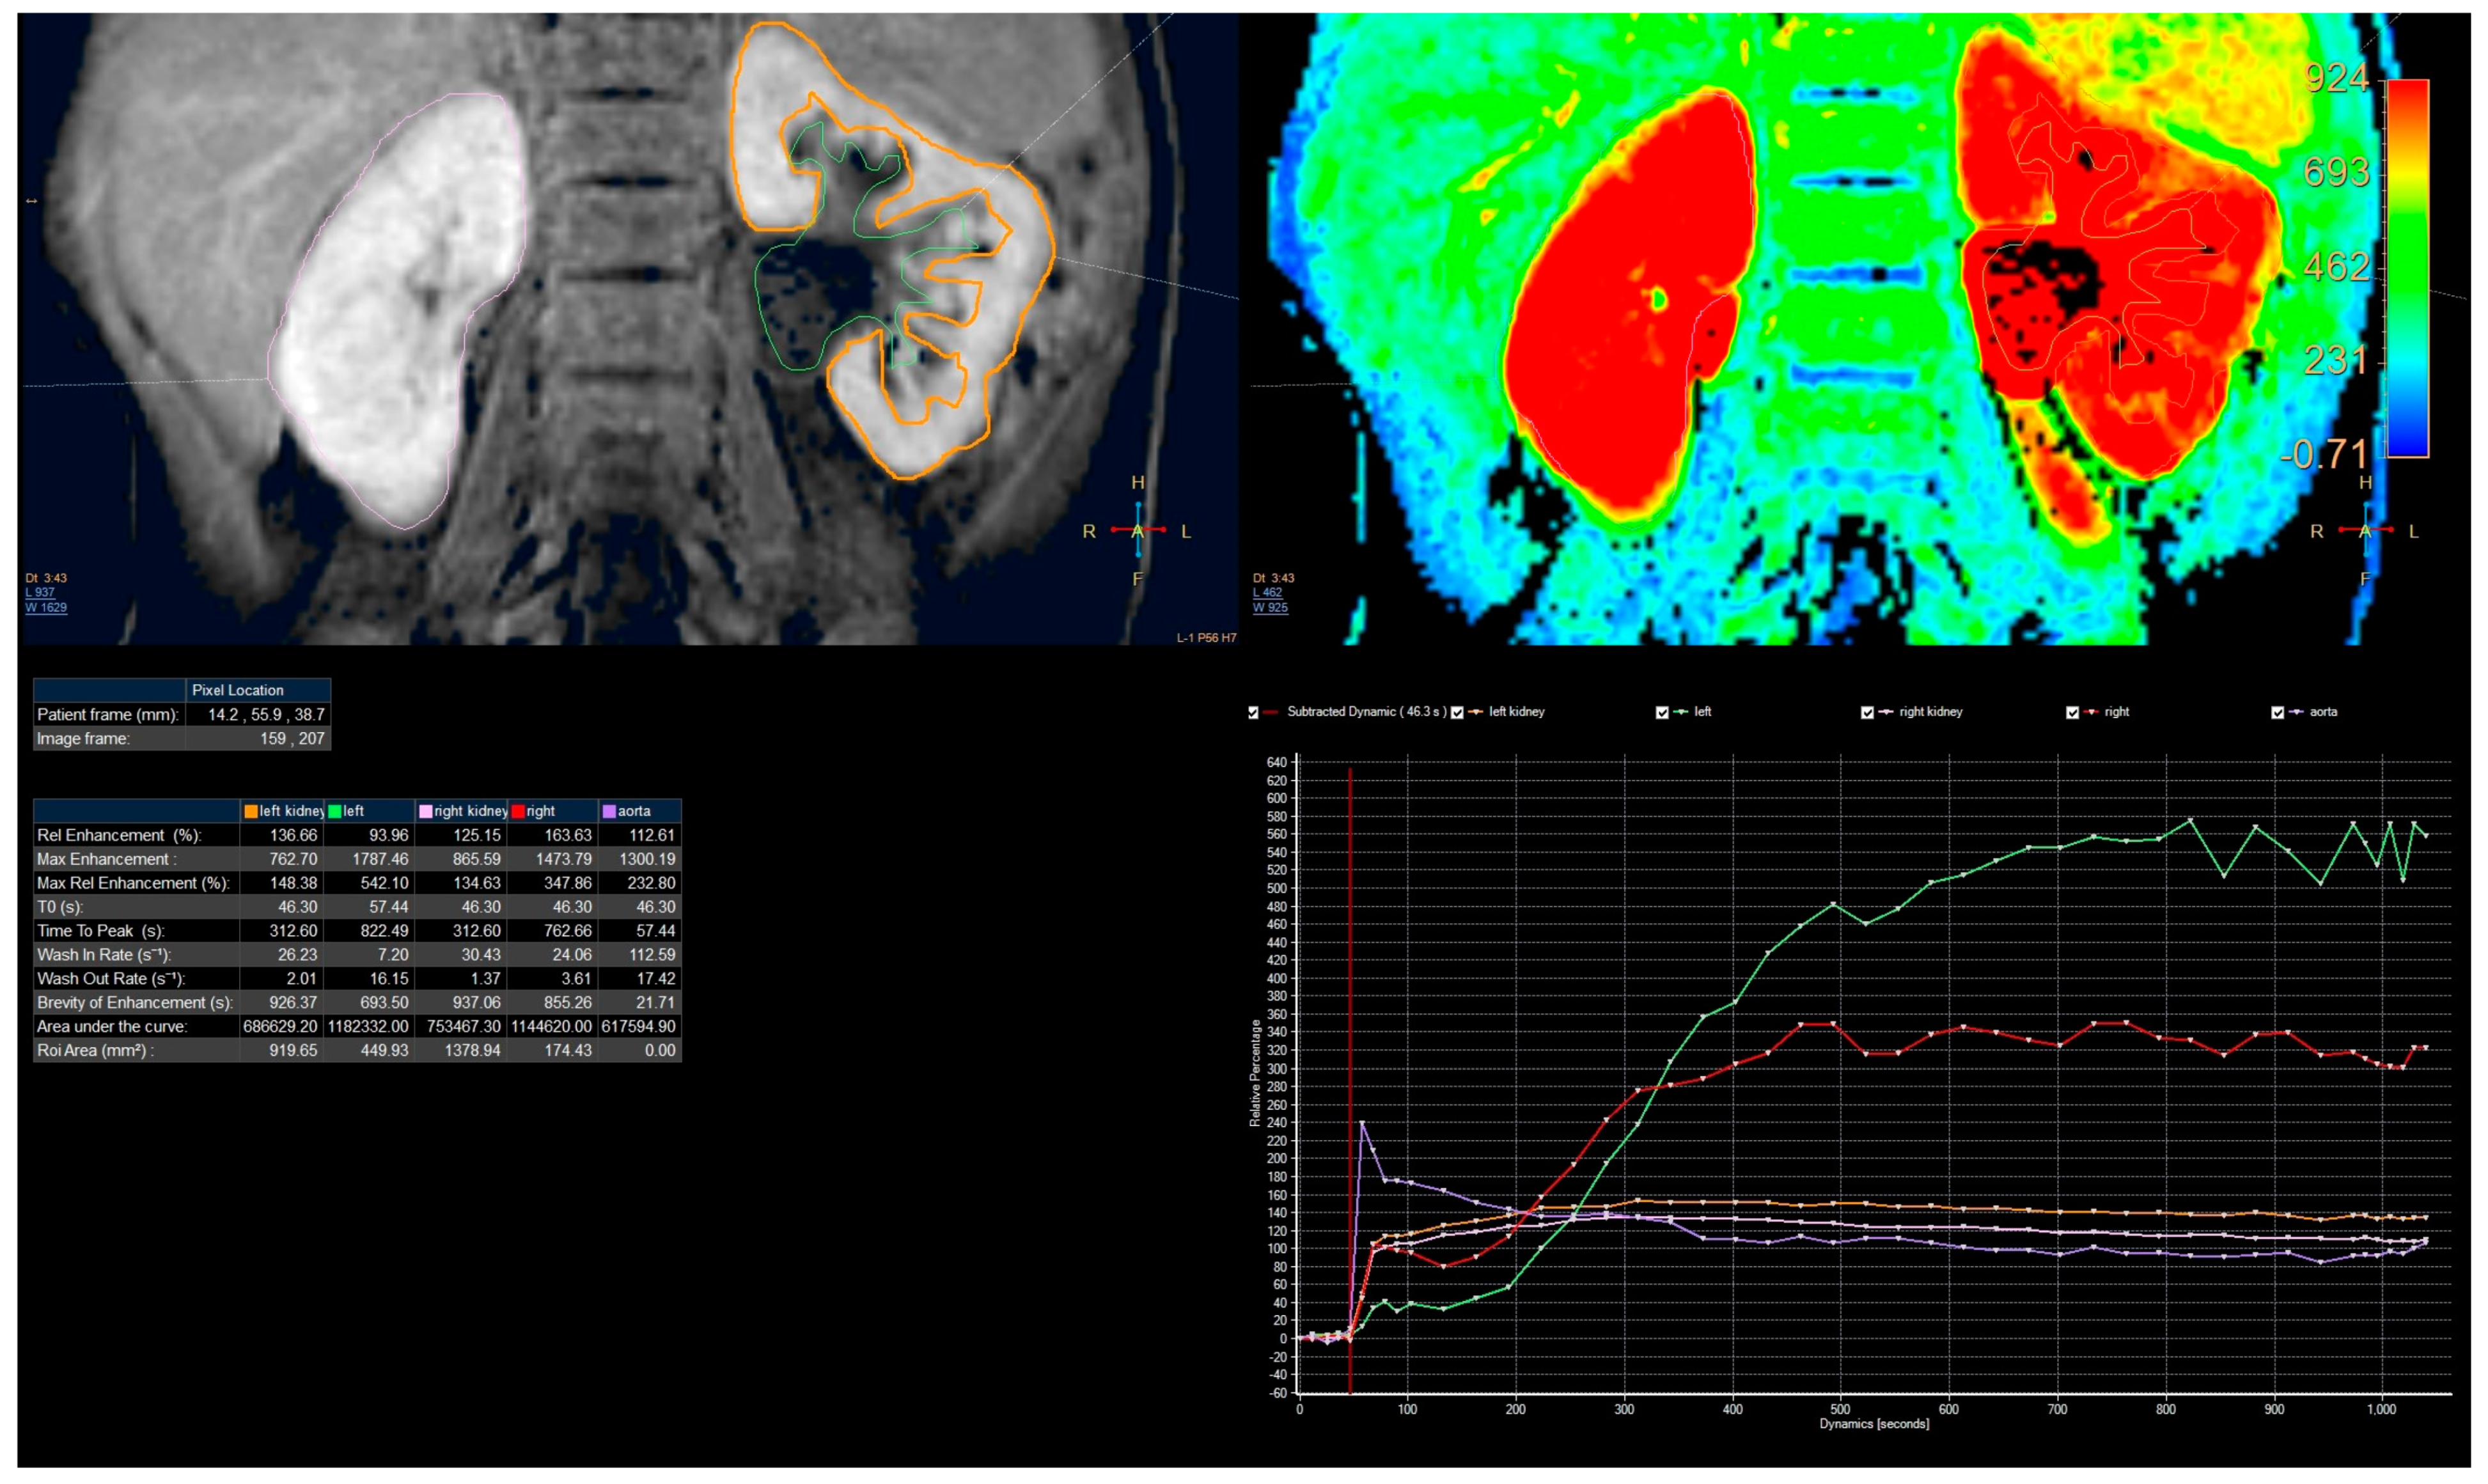Click the purple aorta swatch in table

tap(609, 811)
